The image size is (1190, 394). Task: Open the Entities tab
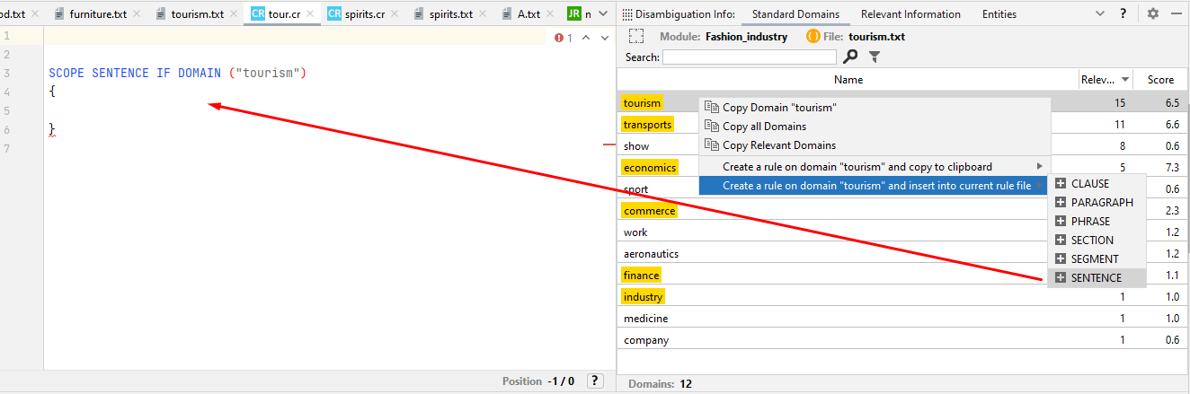pyautogui.click(x=999, y=14)
